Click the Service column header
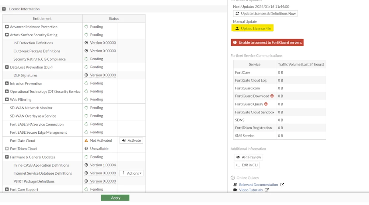This screenshot has width=369, height=205. 255,64
